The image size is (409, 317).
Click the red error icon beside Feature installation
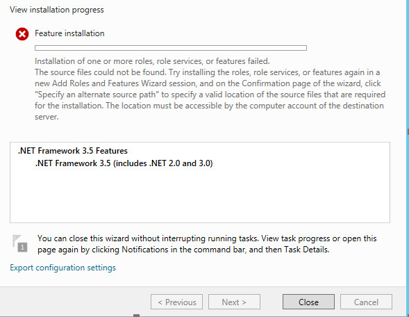coord(22,34)
